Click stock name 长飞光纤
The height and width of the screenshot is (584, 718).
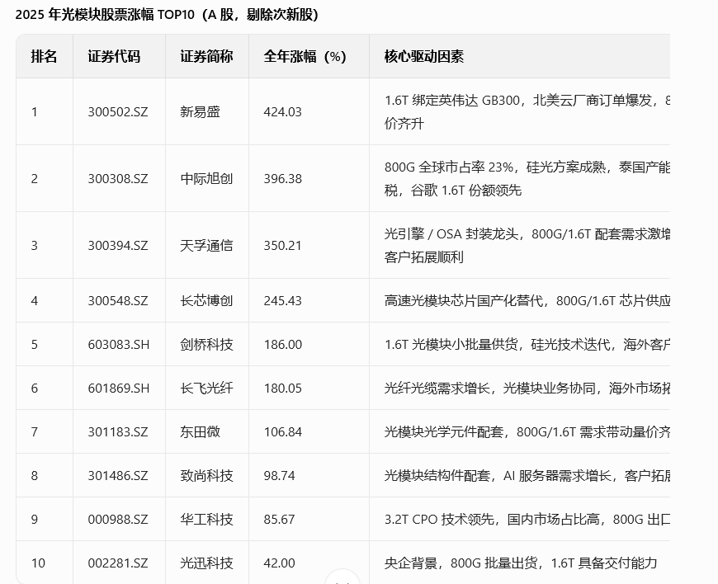[206, 389]
